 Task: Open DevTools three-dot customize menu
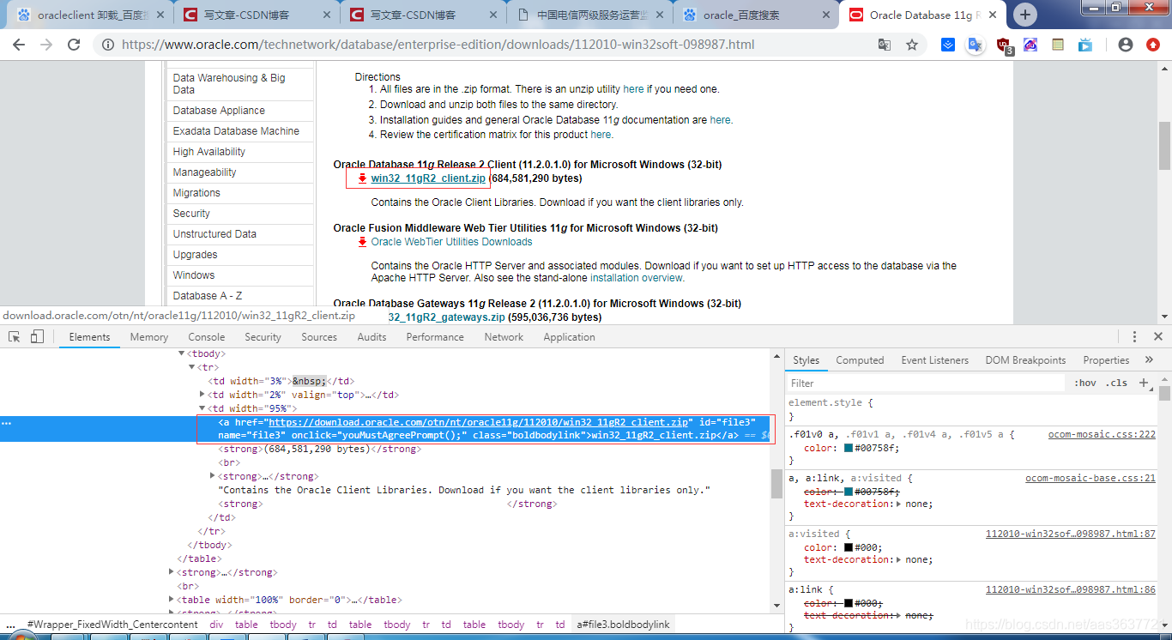1134,336
